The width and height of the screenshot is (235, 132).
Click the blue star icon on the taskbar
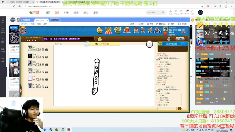45,129
